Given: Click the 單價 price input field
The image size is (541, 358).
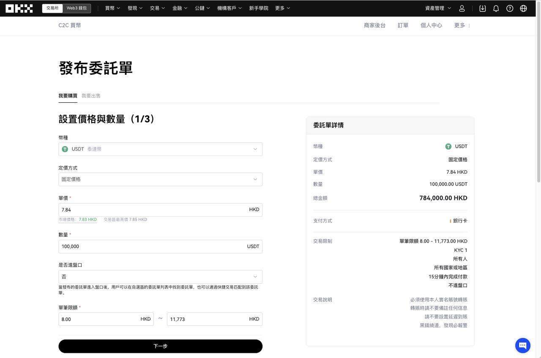Looking at the screenshot, I should [160, 209].
